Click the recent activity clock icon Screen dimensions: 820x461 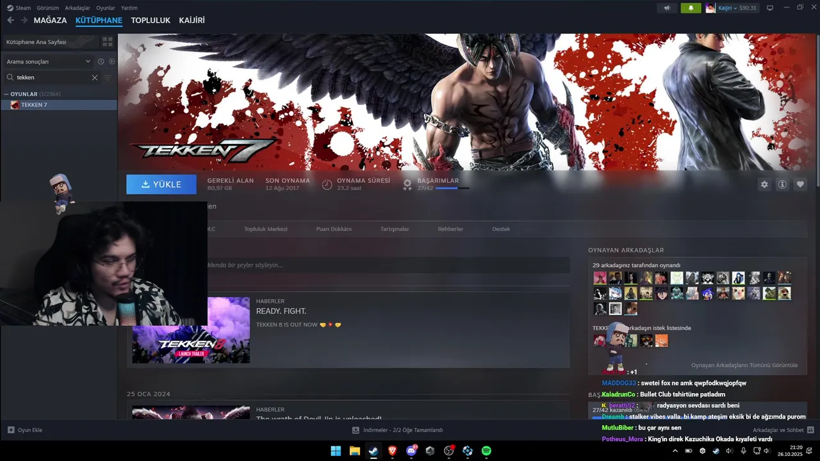click(101, 61)
